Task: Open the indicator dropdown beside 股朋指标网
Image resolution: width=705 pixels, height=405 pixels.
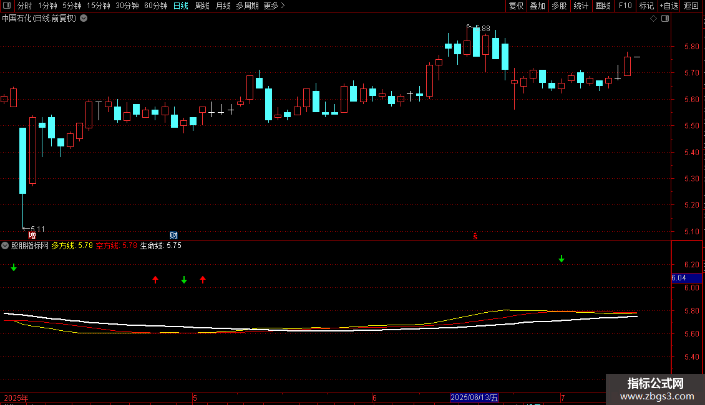Action: pyautogui.click(x=5, y=245)
